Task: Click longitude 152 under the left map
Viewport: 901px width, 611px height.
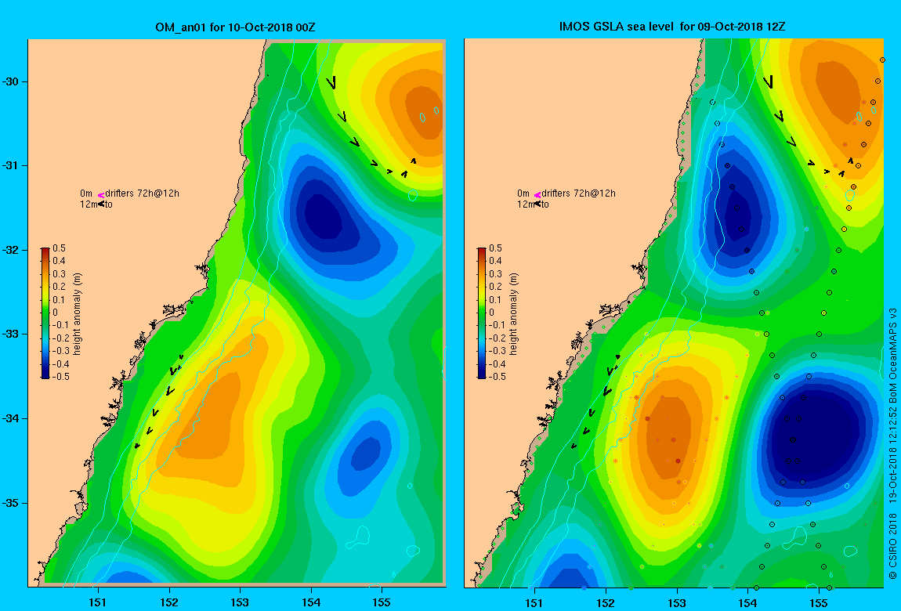Action: click(169, 602)
